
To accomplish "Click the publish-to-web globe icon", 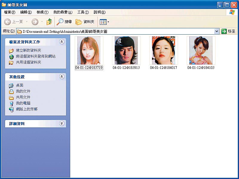I will point(11,57).
